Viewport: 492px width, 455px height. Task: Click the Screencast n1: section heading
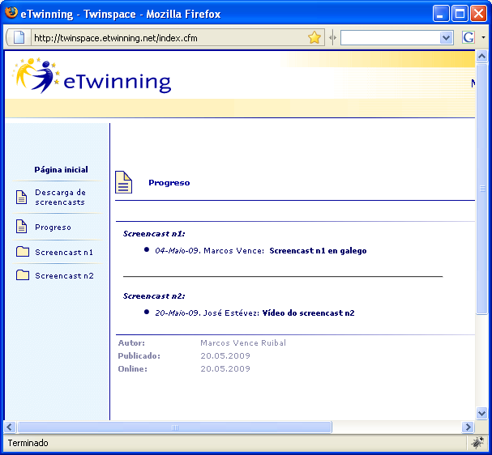pos(154,234)
